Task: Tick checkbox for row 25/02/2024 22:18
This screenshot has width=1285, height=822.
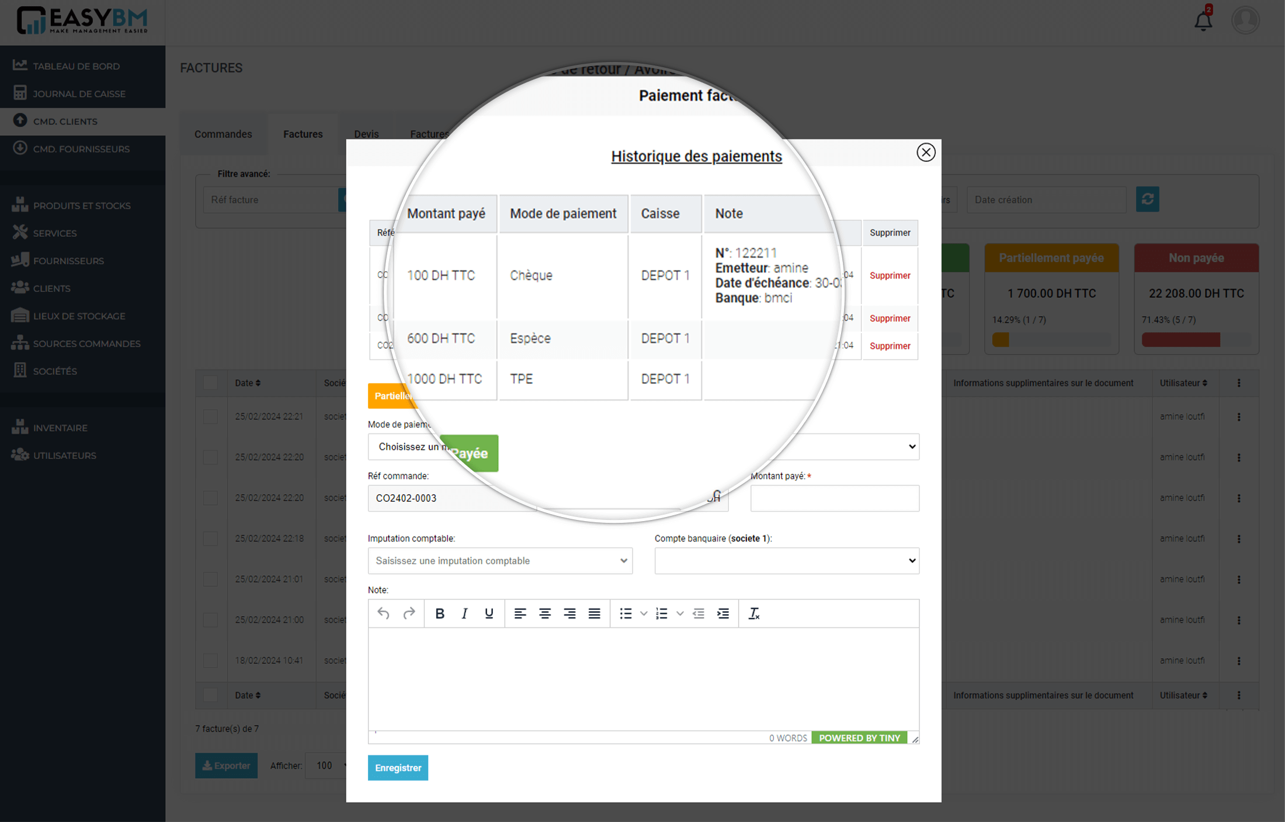Action: (210, 538)
